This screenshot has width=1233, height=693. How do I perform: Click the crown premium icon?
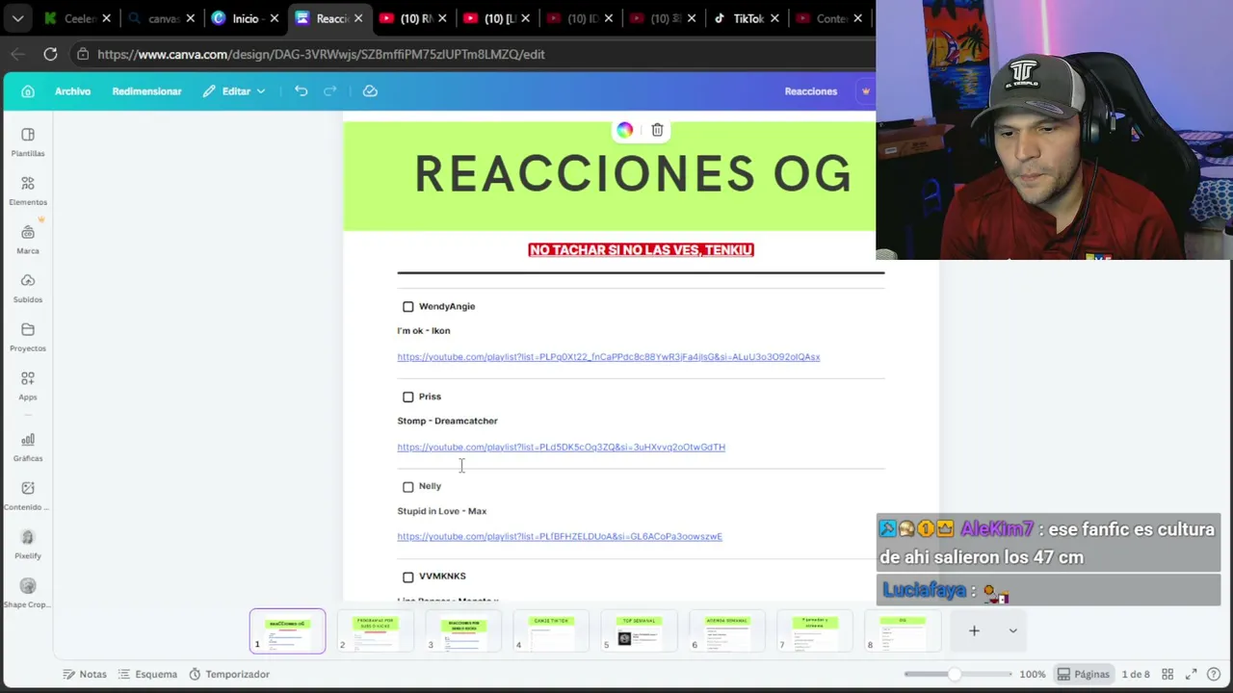click(865, 91)
